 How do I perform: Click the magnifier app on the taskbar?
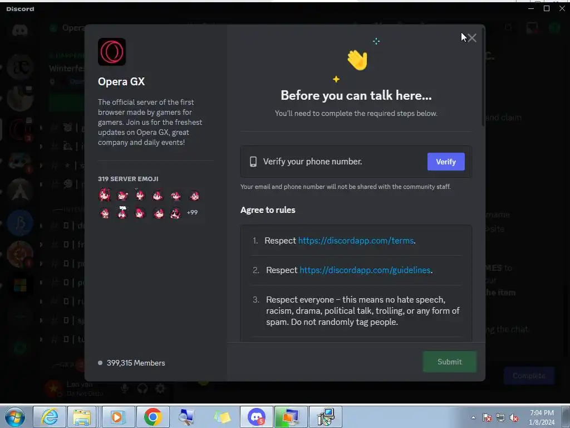187,417
